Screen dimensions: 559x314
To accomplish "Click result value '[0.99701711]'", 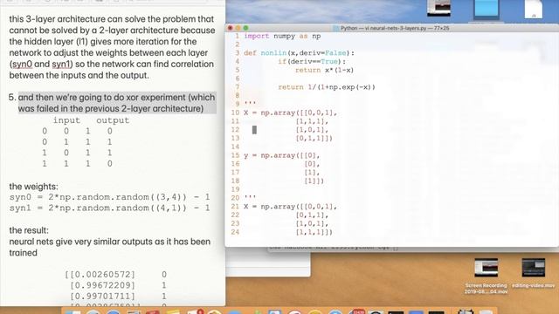I will tap(103, 297).
